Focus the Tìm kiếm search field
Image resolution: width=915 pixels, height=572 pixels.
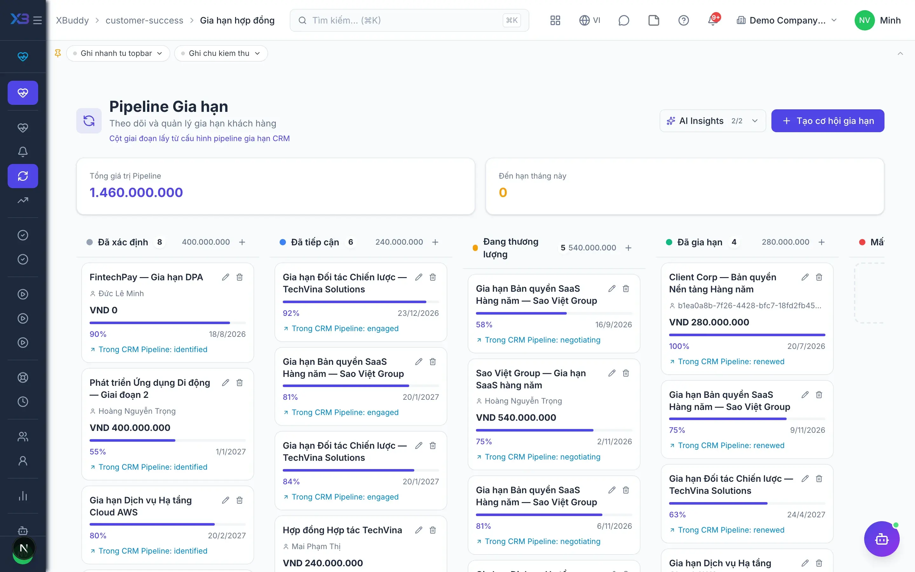coord(409,20)
